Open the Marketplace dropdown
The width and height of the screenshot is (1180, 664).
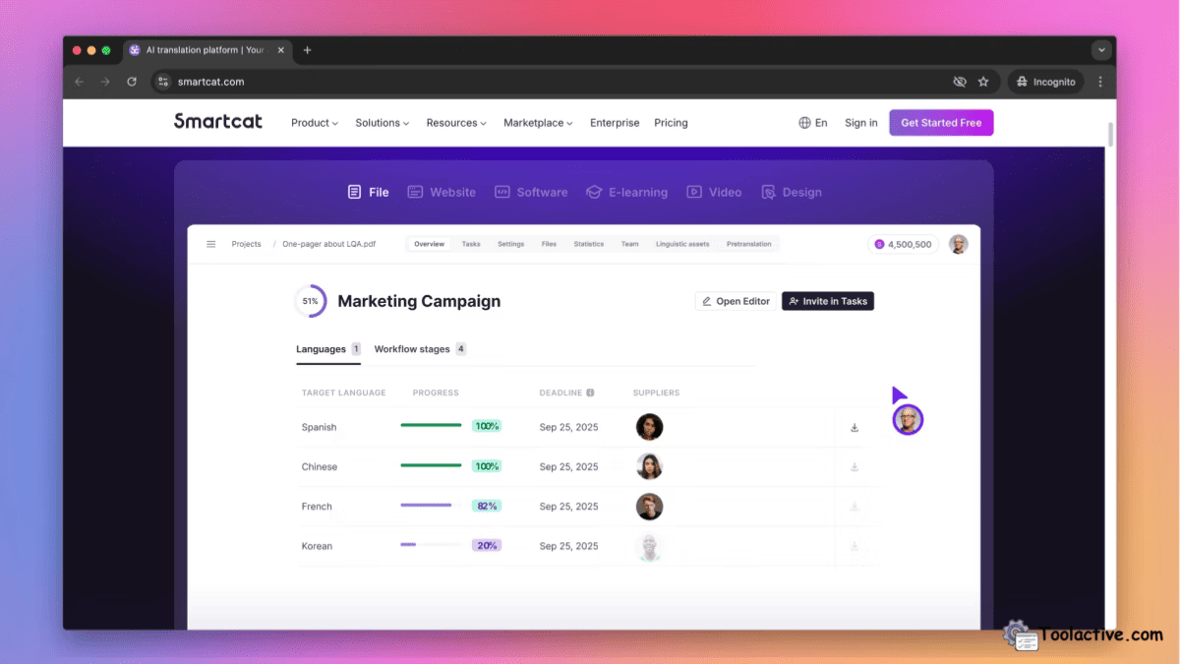538,123
